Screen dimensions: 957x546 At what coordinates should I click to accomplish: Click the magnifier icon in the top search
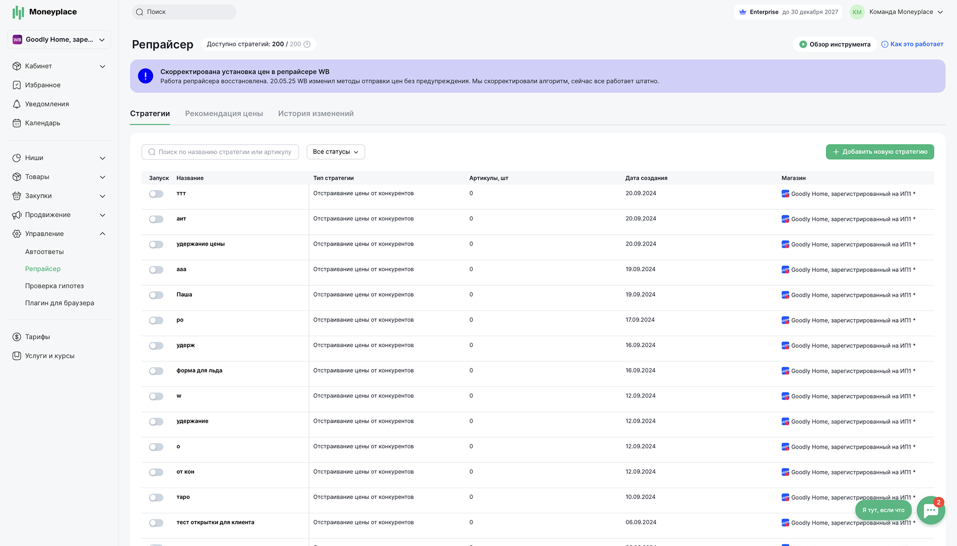tap(139, 12)
